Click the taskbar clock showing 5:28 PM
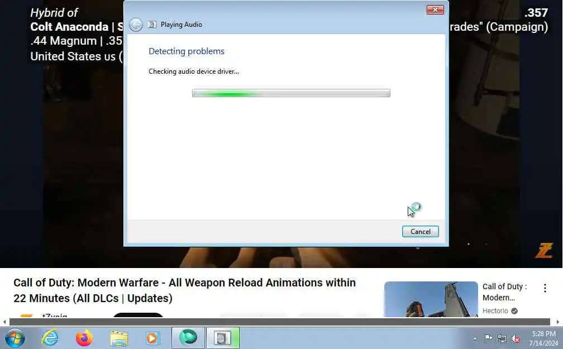This screenshot has height=349, width=563. tap(543, 338)
